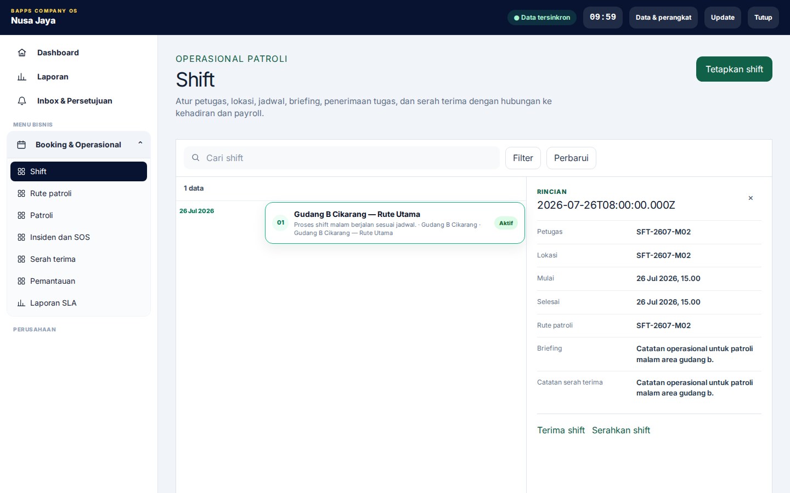Click the Laporan SLA chart icon

pos(21,303)
